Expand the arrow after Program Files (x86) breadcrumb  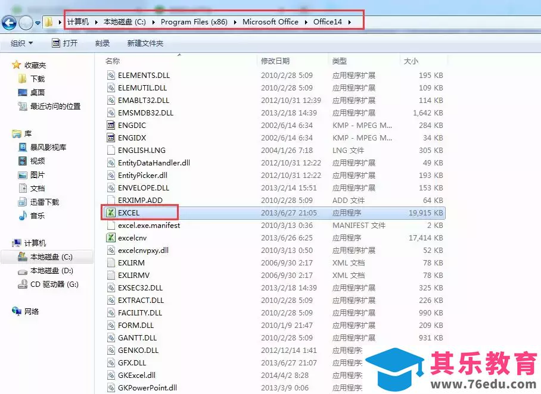click(x=235, y=22)
